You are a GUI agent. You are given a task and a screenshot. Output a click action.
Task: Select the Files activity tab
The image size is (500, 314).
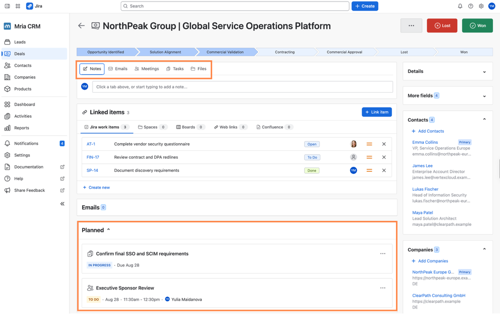pos(199,69)
